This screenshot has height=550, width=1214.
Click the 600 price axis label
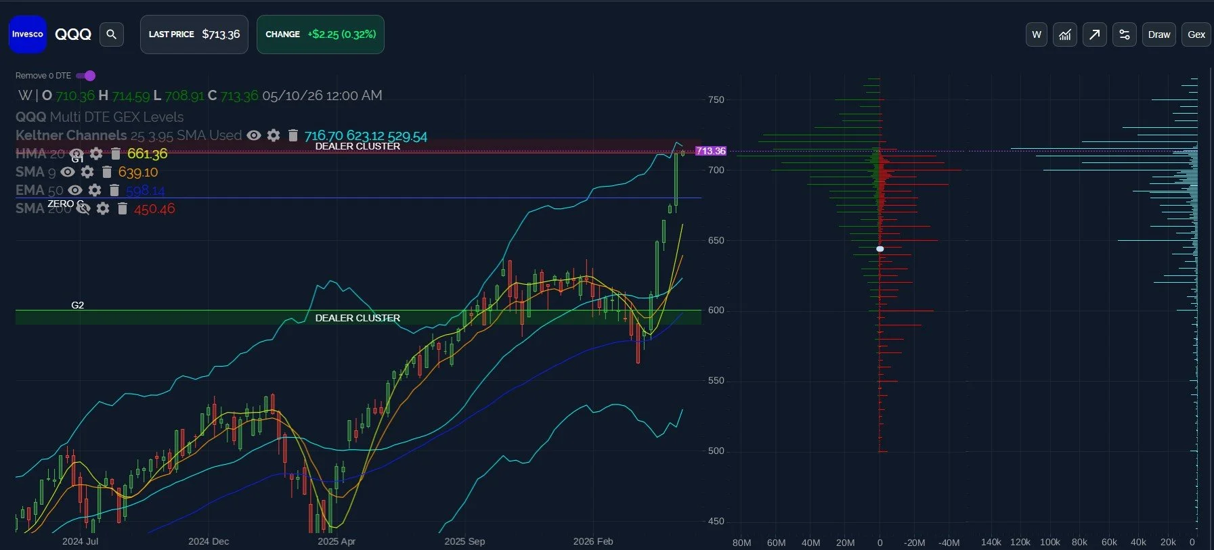coord(716,310)
